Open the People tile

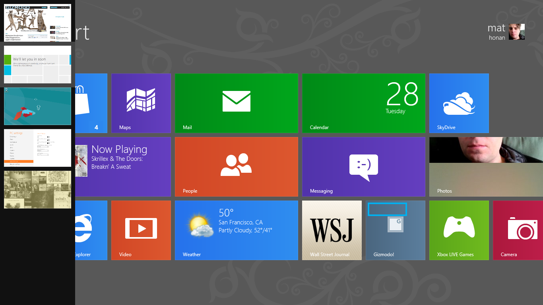(x=237, y=167)
